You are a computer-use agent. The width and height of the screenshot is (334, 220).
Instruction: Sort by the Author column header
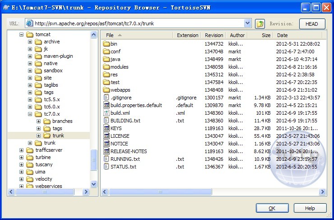click(x=237, y=35)
